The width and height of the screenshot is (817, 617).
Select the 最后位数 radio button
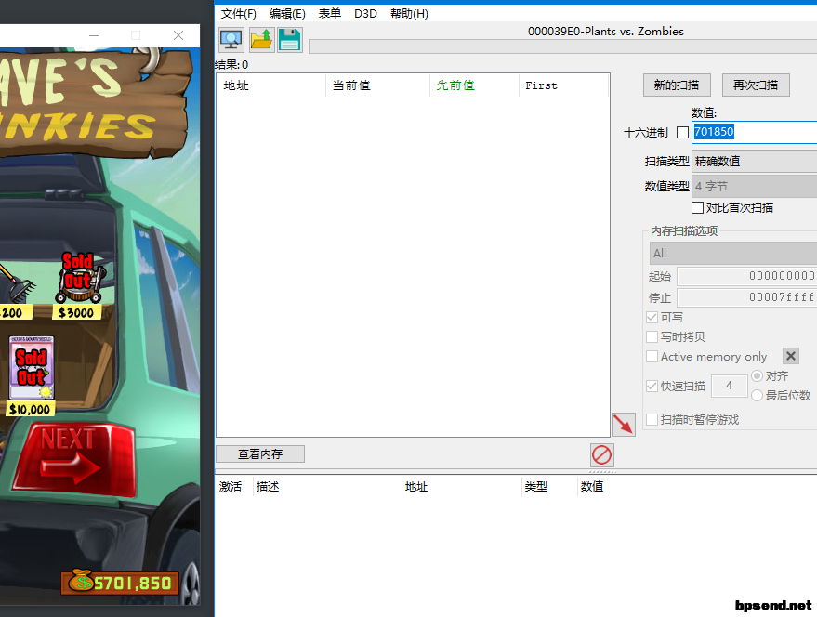click(x=758, y=396)
